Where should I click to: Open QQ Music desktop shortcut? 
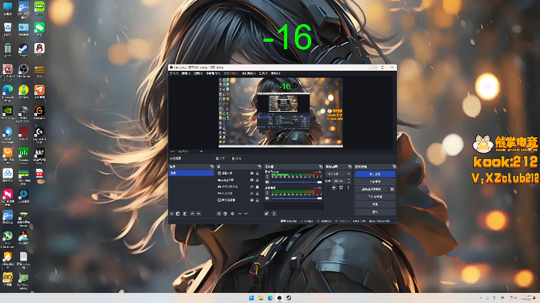(x=24, y=93)
